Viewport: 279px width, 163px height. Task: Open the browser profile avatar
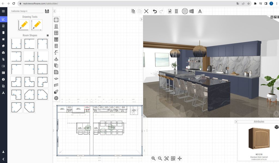tap(271, 3)
